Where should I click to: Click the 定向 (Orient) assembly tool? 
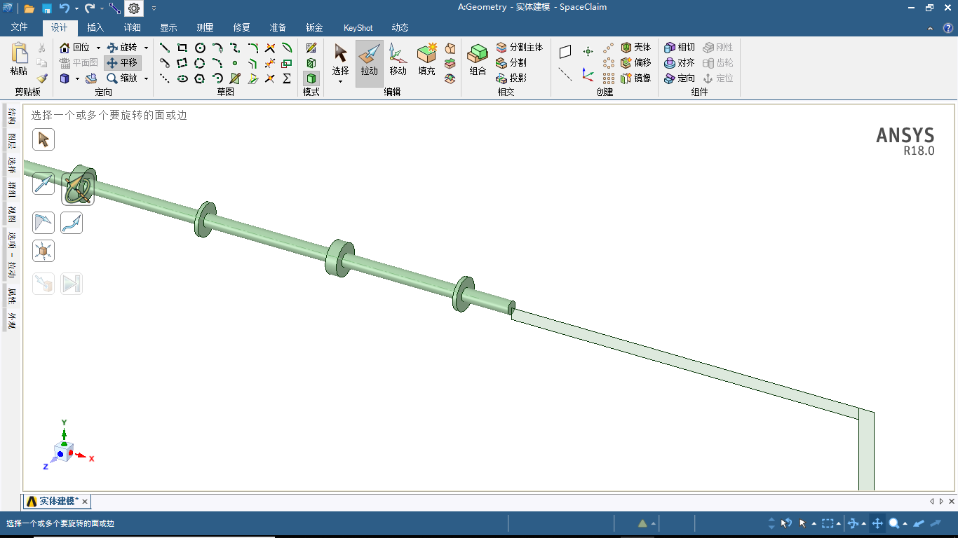click(x=680, y=78)
